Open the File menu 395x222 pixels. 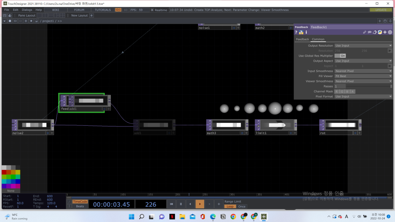[7, 10]
